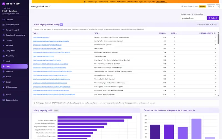This screenshot has height=139, width=222.
Task: Open the refer-a-friend page link
Action: click(x=47, y=49)
